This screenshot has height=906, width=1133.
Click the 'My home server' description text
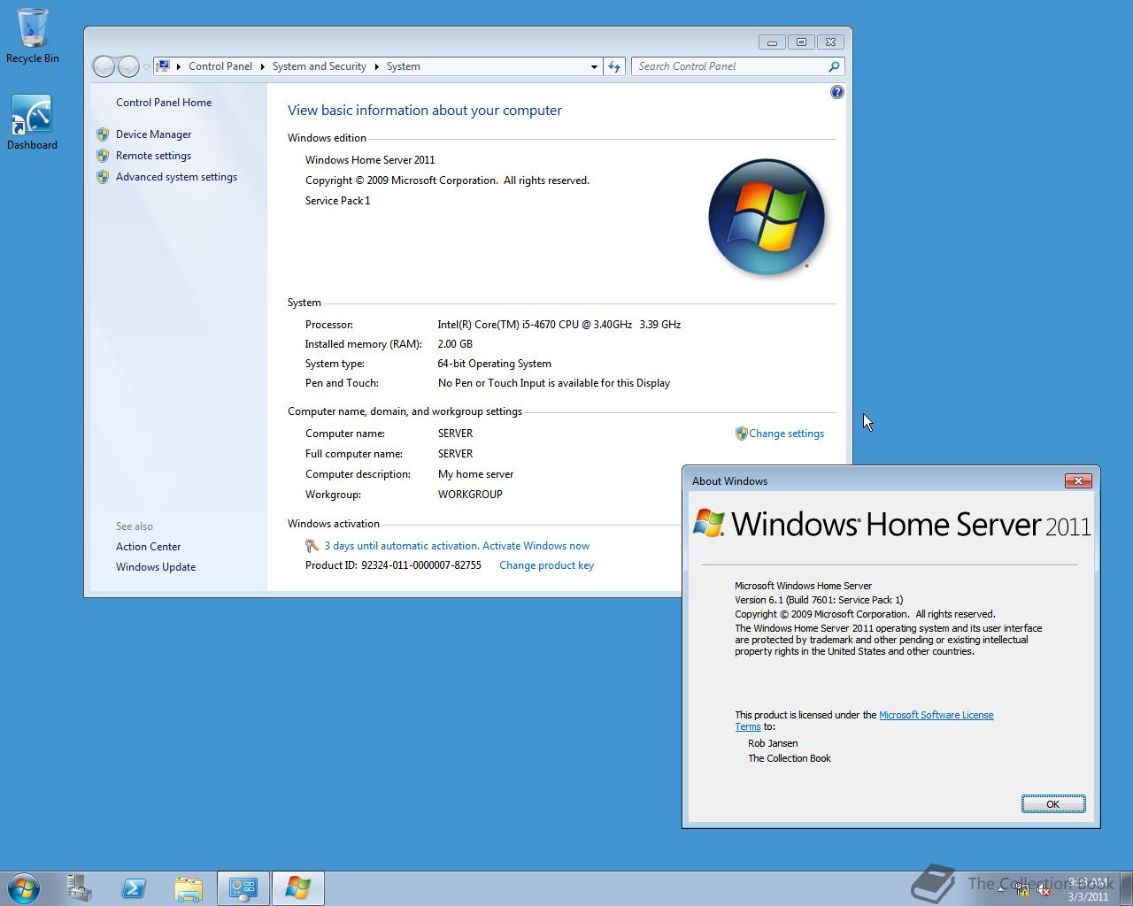tap(475, 474)
